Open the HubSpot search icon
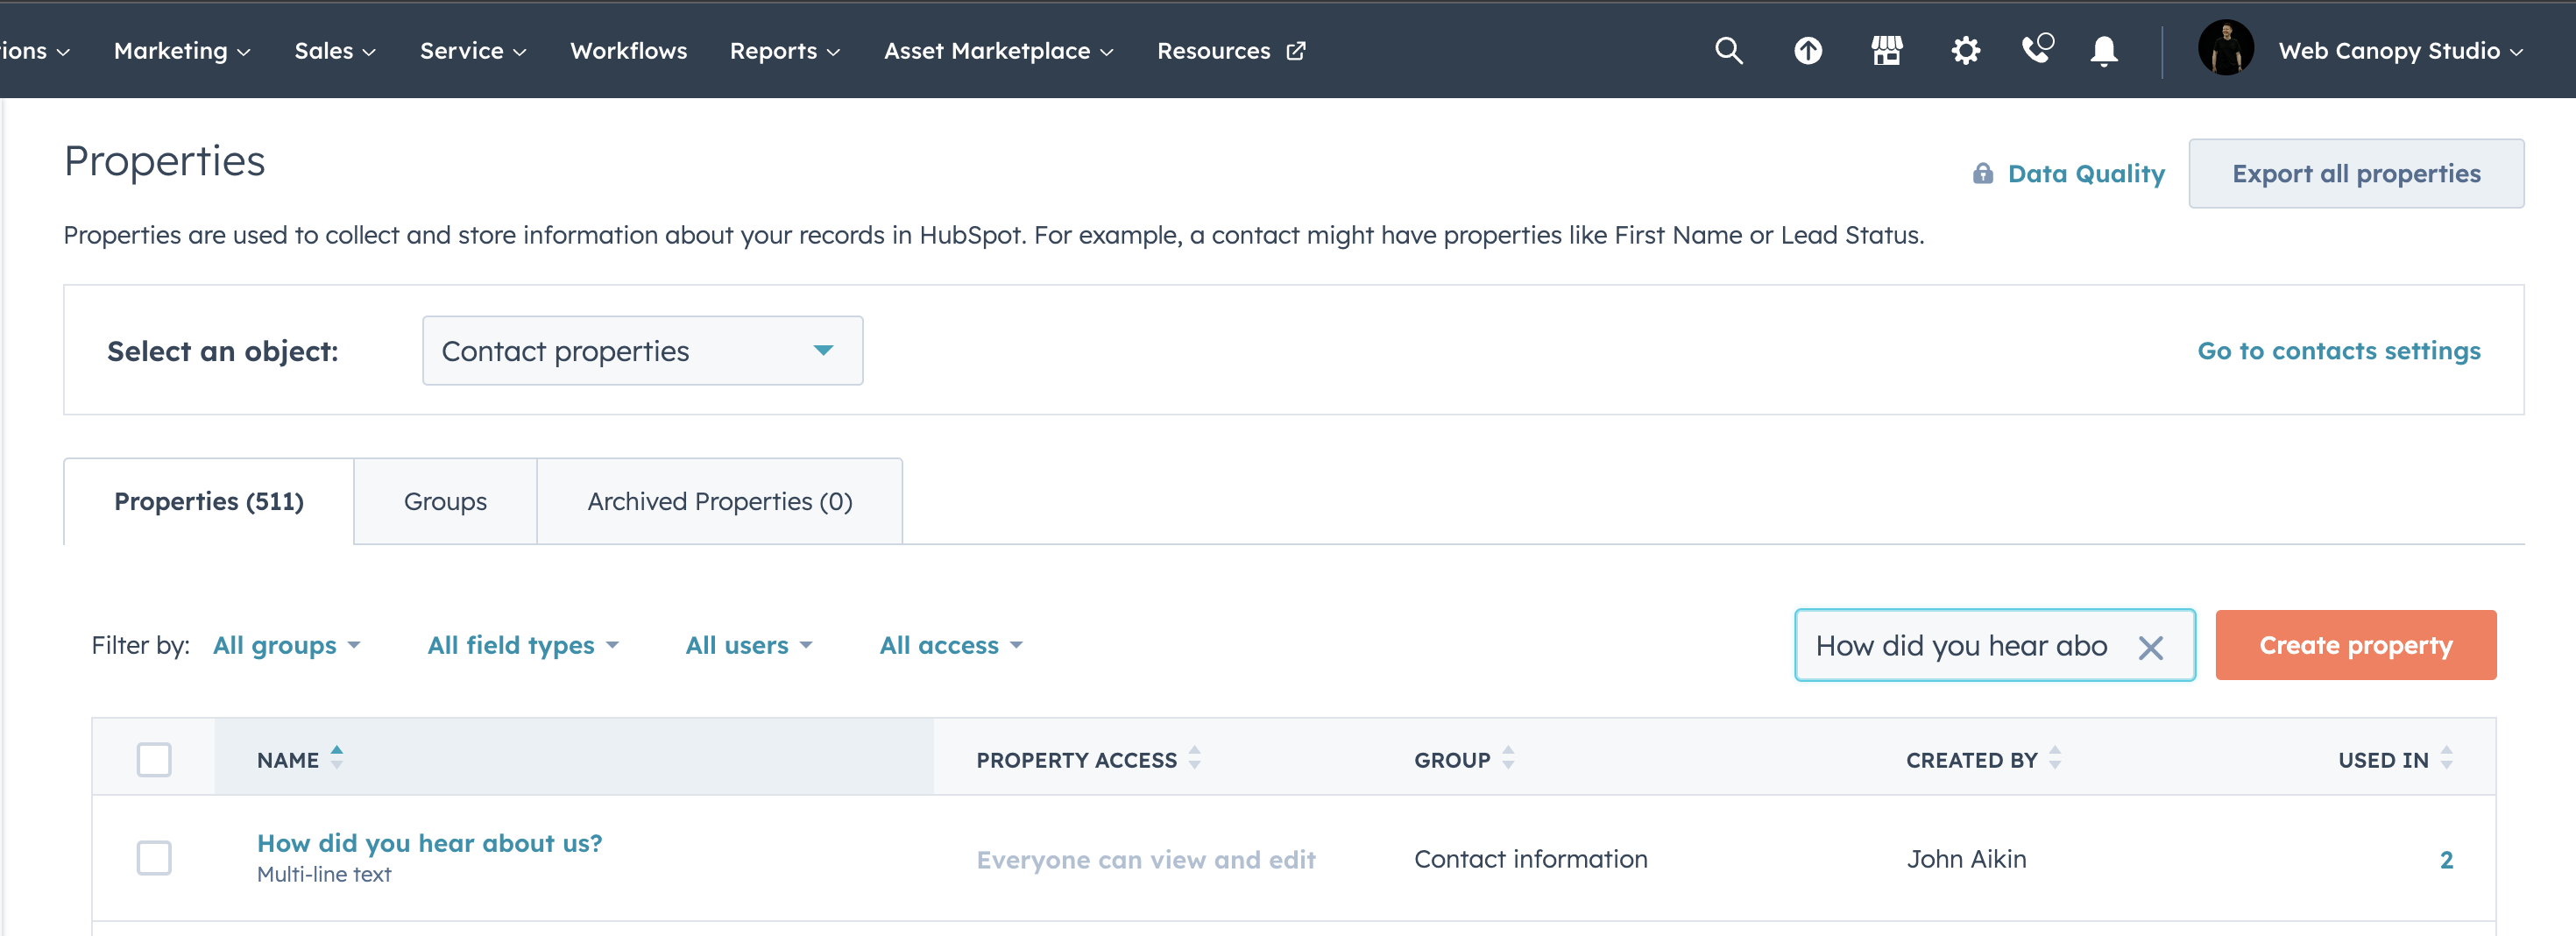Screen dimensions: 2576x936 click(1729, 50)
